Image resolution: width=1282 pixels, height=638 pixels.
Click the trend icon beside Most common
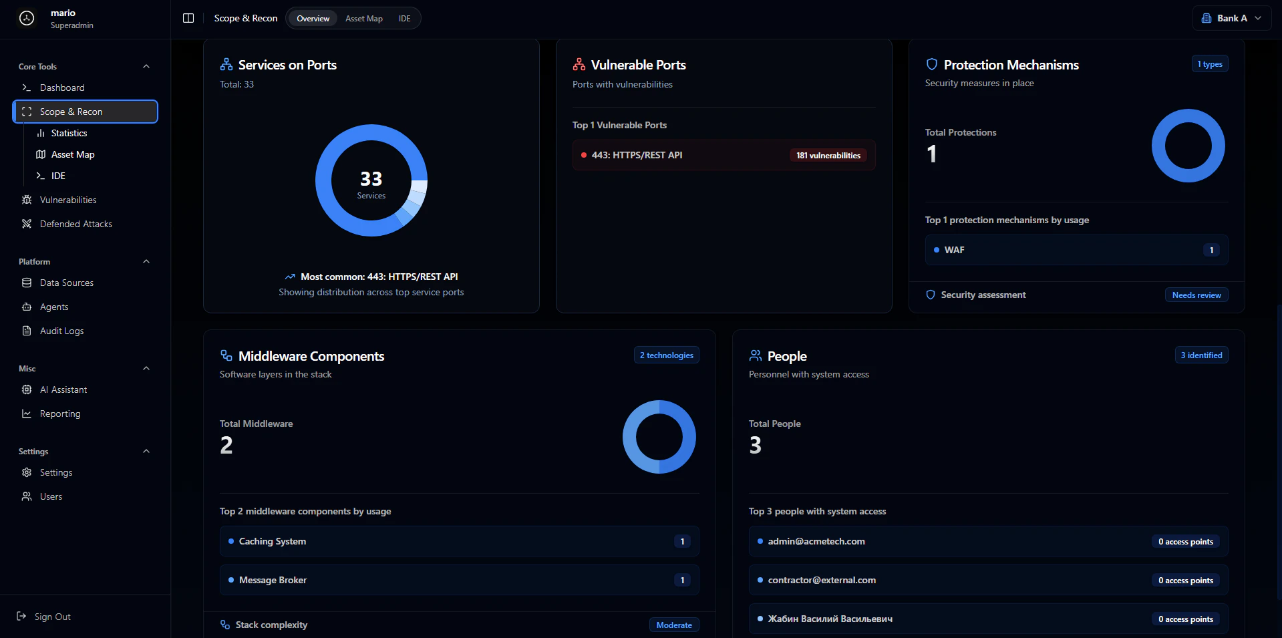(x=290, y=277)
